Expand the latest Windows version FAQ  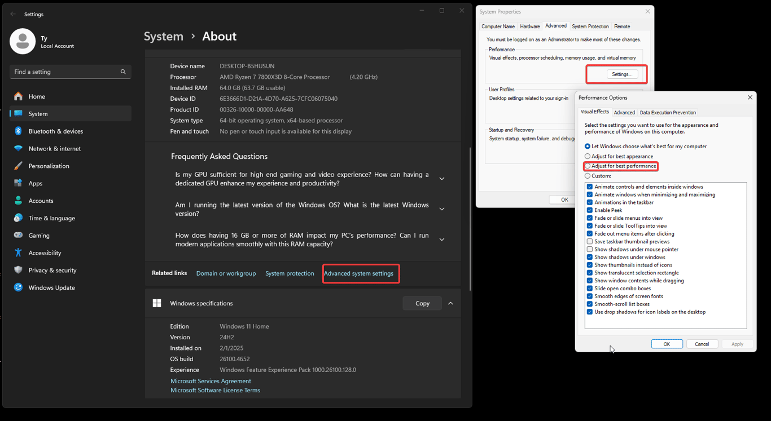[442, 209]
